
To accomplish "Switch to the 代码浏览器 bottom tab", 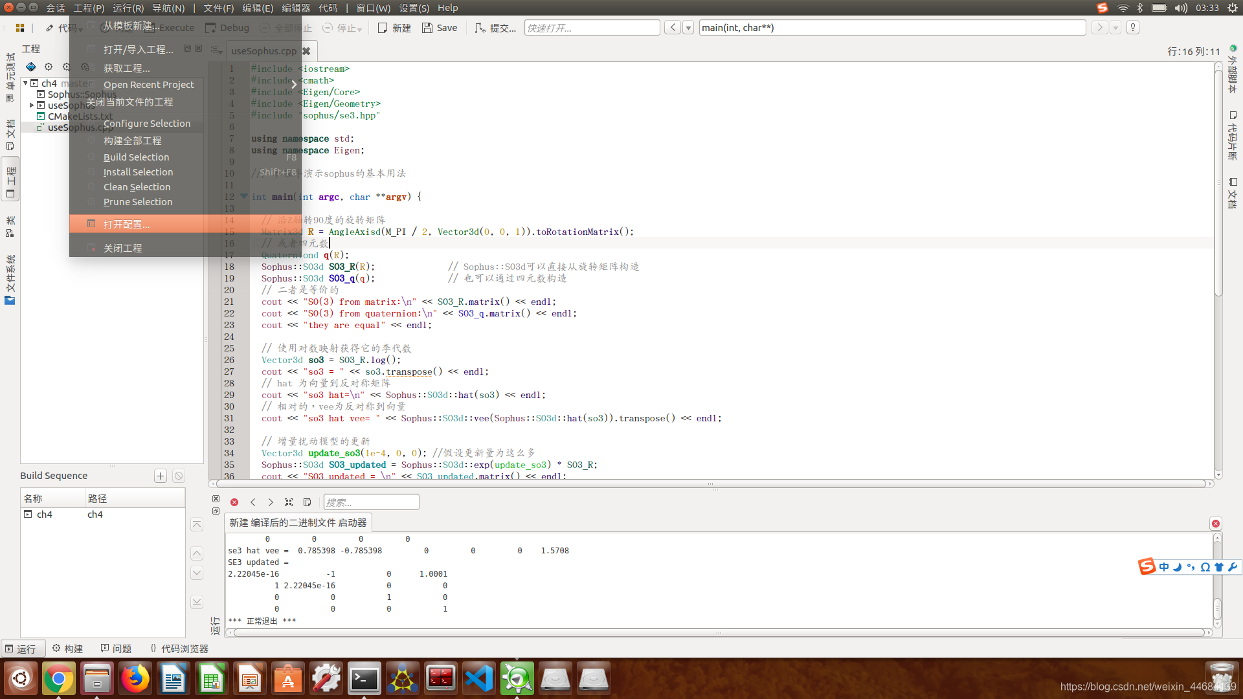I will [x=179, y=649].
